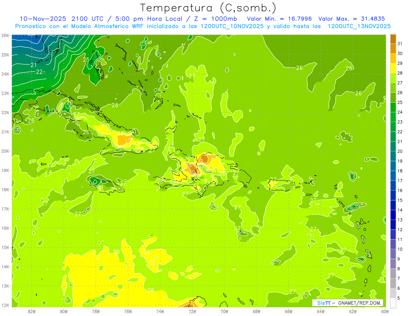Click the 70W longitude axis label
Screen dimensions: 409x316
(x=224, y=311)
